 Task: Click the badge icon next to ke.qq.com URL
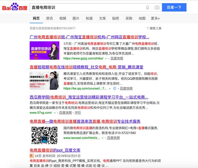pyautogui.click(x=115, y=88)
